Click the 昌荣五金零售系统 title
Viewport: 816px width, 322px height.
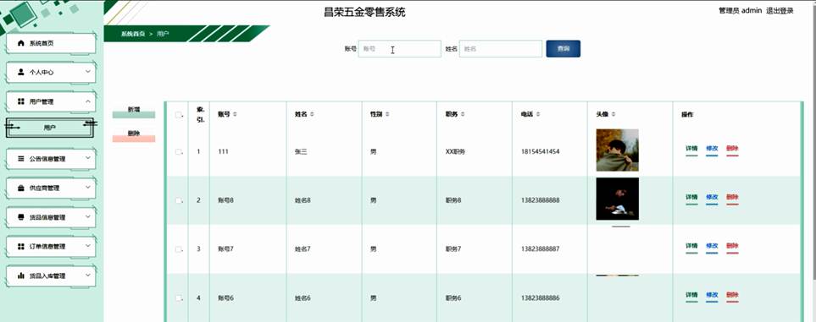point(364,13)
